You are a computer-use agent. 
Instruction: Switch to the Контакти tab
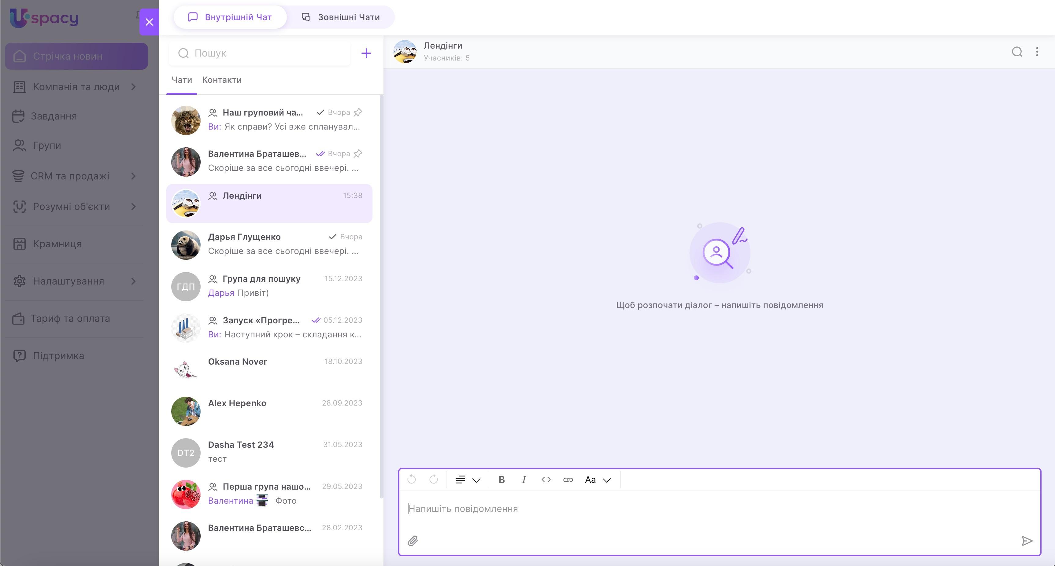[x=222, y=80]
